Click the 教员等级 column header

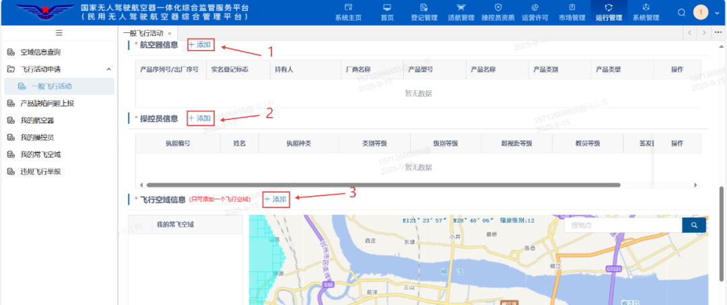588,143
